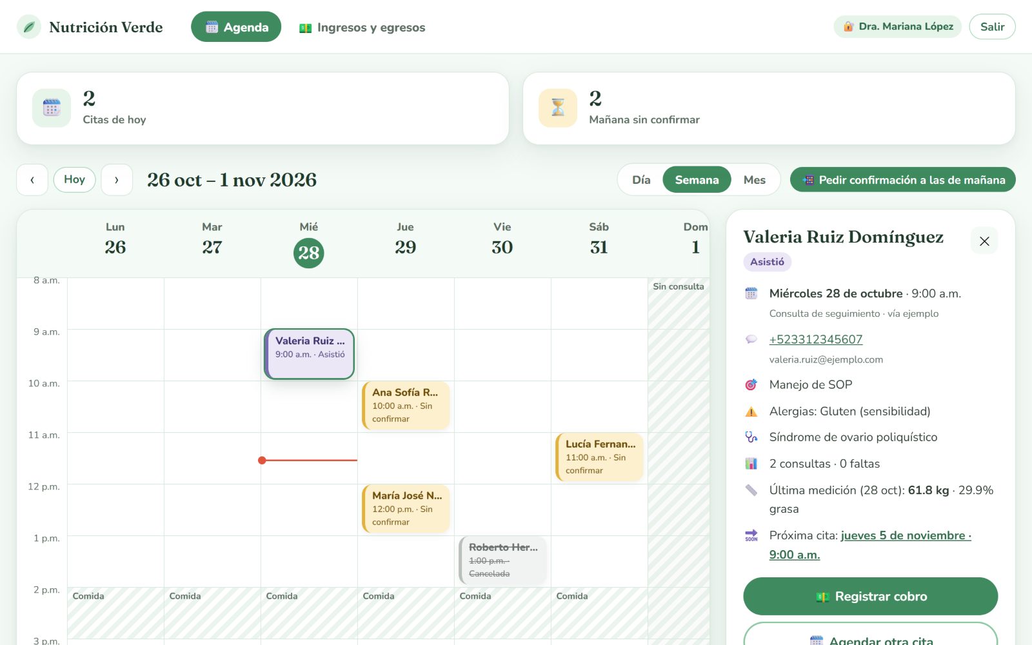Click the bar chart icon beside 2 consultas

[x=751, y=464]
